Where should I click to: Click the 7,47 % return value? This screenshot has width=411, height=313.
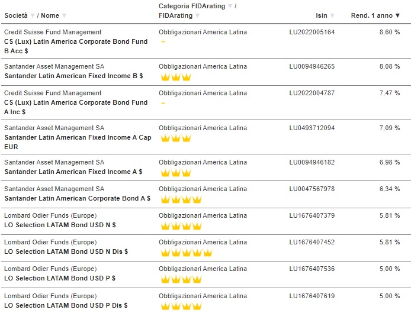click(390, 93)
